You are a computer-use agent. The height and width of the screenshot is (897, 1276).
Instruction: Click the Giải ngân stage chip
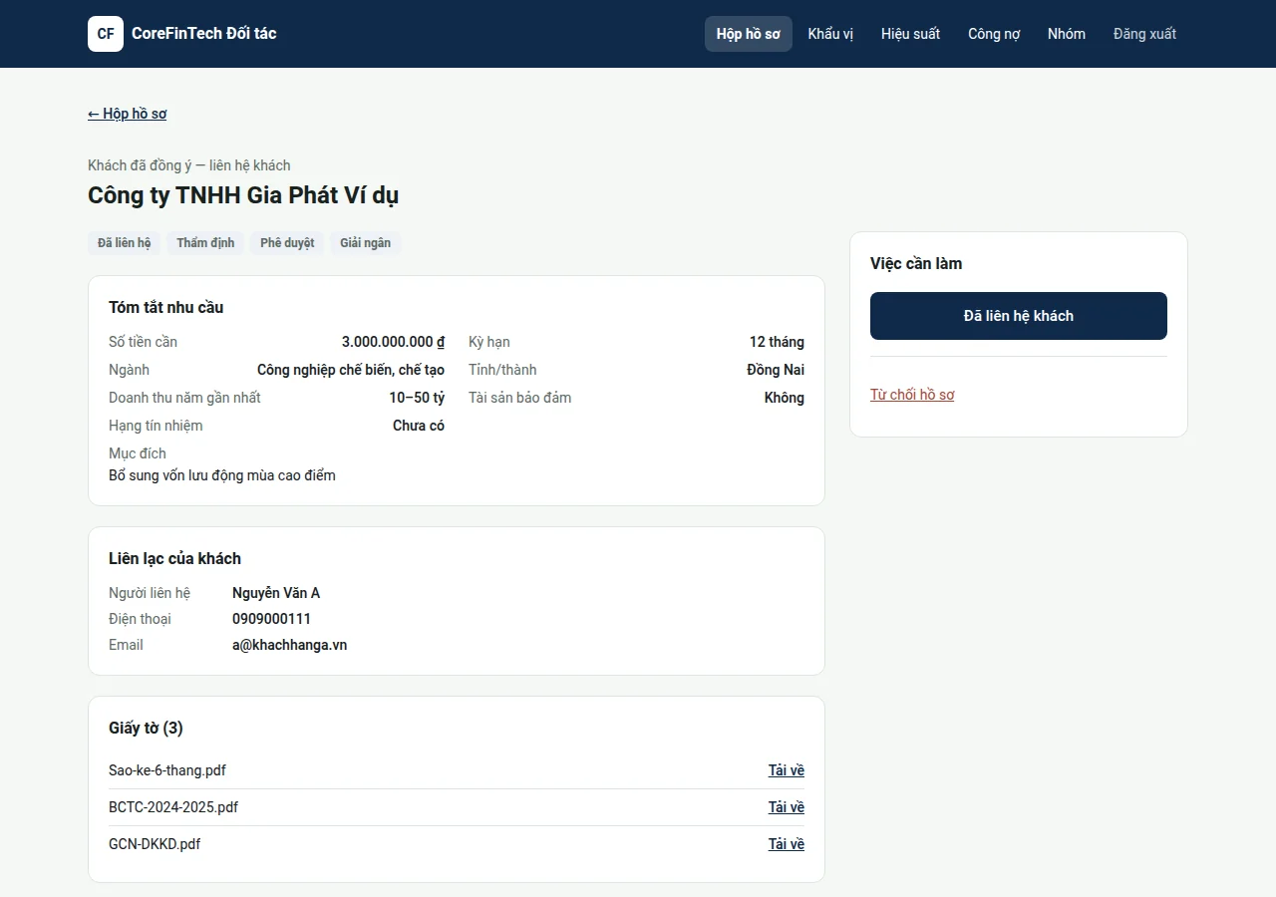(x=365, y=243)
